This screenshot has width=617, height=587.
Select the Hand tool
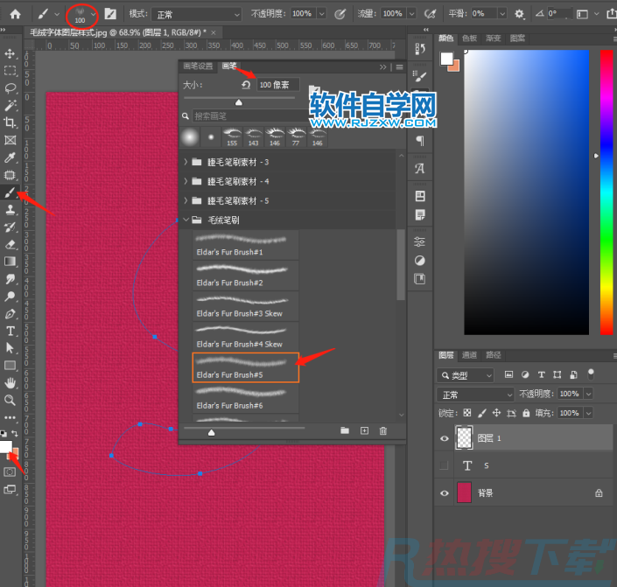coord(11,382)
